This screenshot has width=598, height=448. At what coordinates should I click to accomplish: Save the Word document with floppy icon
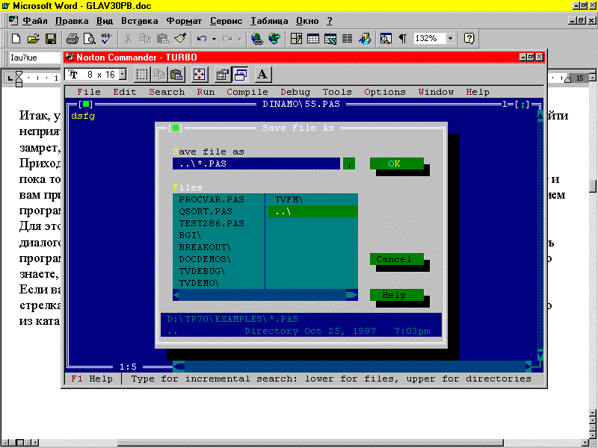51,39
